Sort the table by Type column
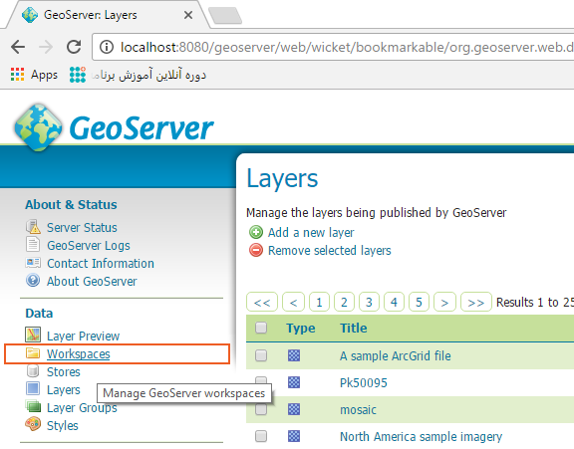This screenshot has width=574, height=449. [x=301, y=328]
